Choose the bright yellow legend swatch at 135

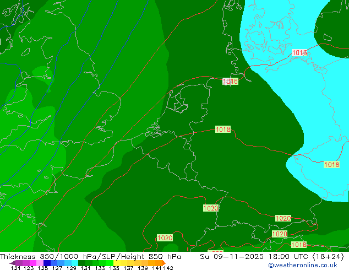pos(117,263)
